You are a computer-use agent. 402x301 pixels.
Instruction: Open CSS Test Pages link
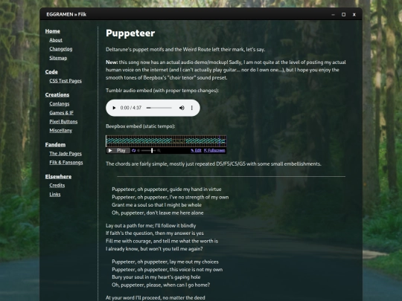pos(66,80)
